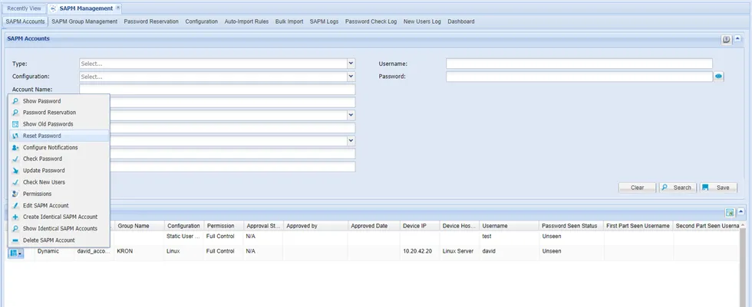The height and width of the screenshot is (307, 752).
Task: Open the Configuration select dropdown
Action: pyautogui.click(x=351, y=77)
